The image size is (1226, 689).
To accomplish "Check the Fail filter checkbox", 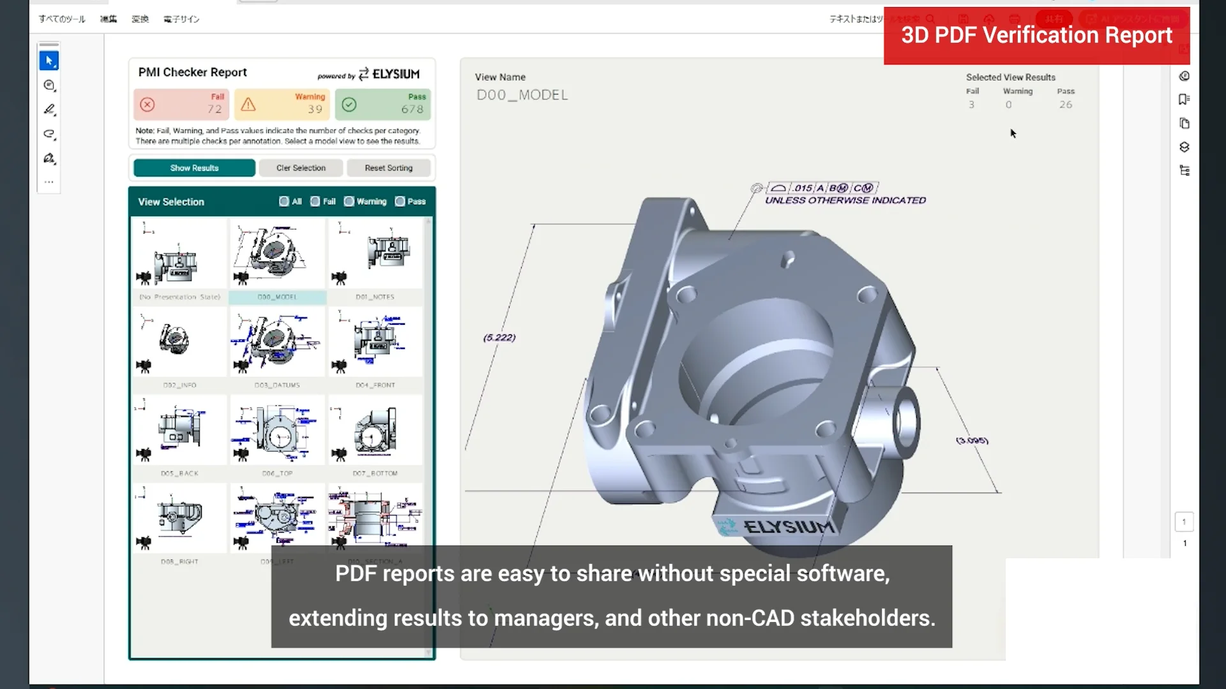I will [x=315, y=202].
